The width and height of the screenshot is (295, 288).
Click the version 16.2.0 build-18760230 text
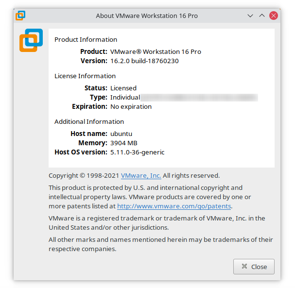[x=144, y=61]
